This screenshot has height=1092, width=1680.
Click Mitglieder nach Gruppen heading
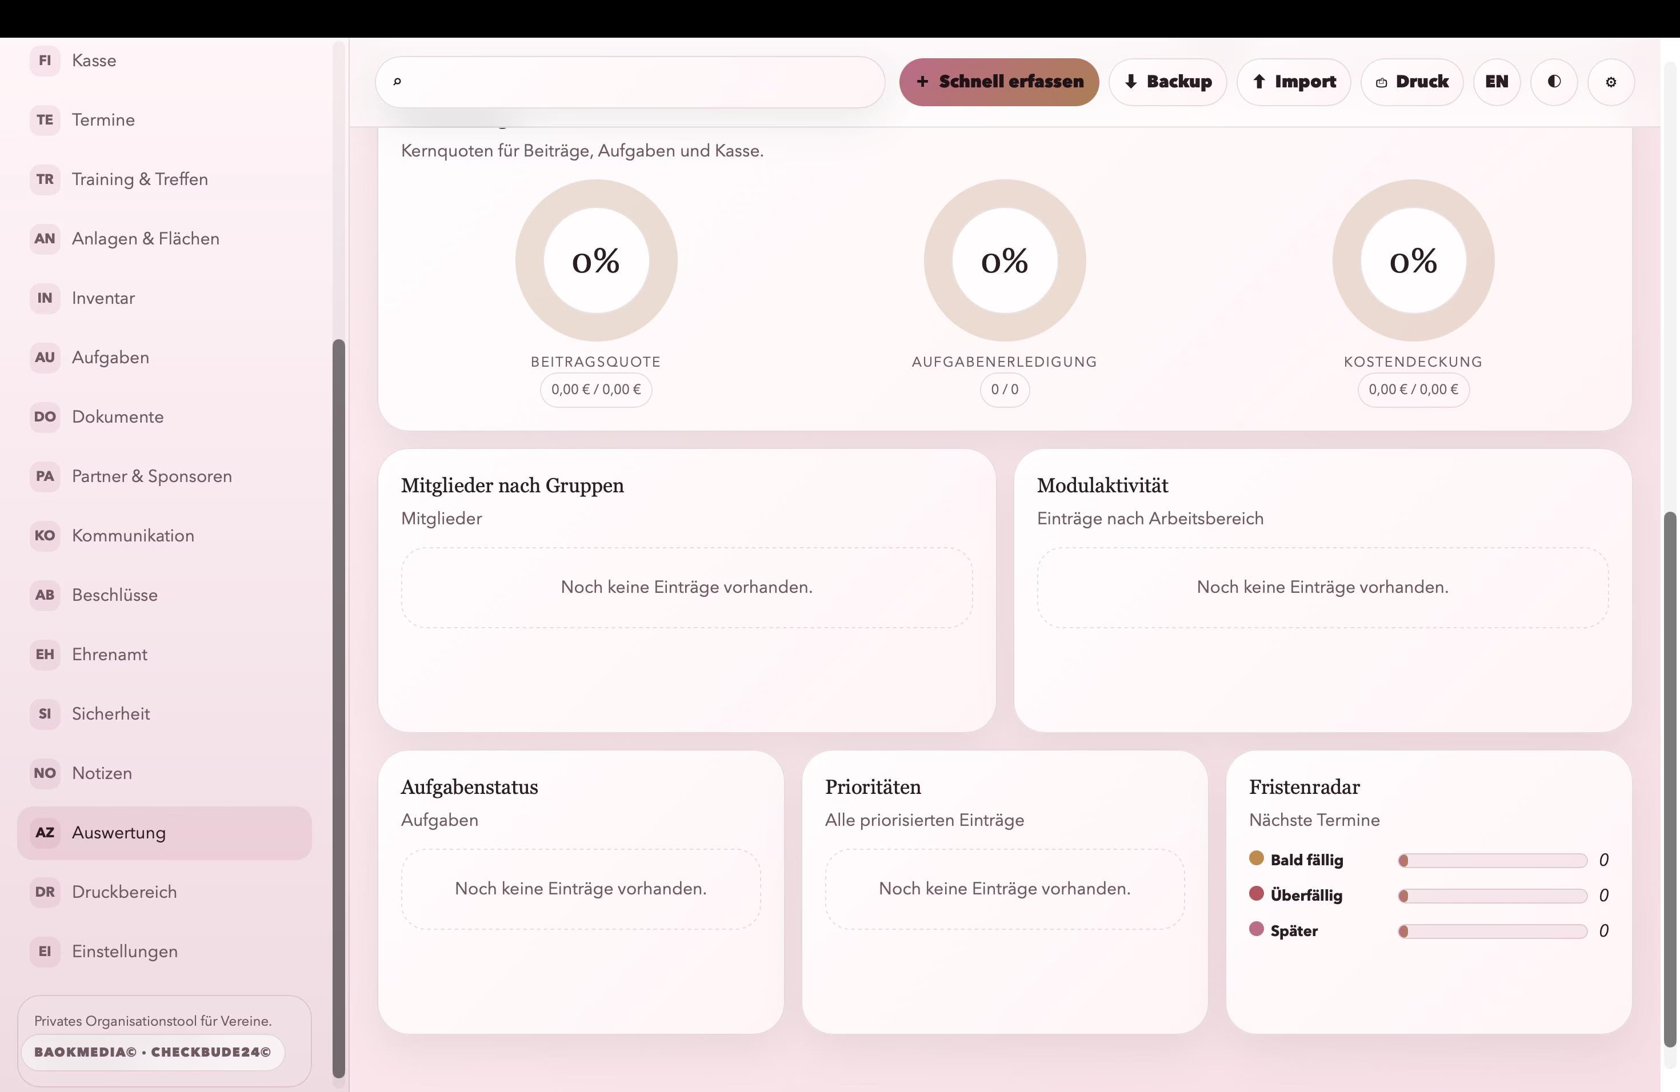click(x=513, y=485)
